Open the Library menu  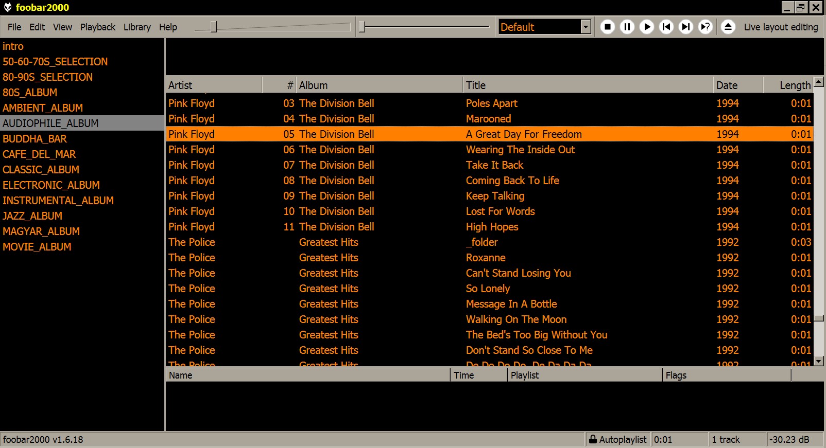point(137,27)
